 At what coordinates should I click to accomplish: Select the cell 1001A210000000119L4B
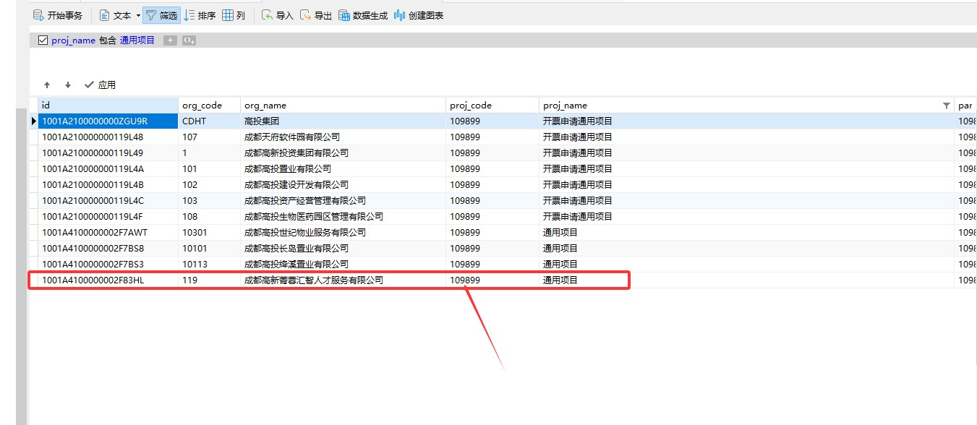coord(108,184)
